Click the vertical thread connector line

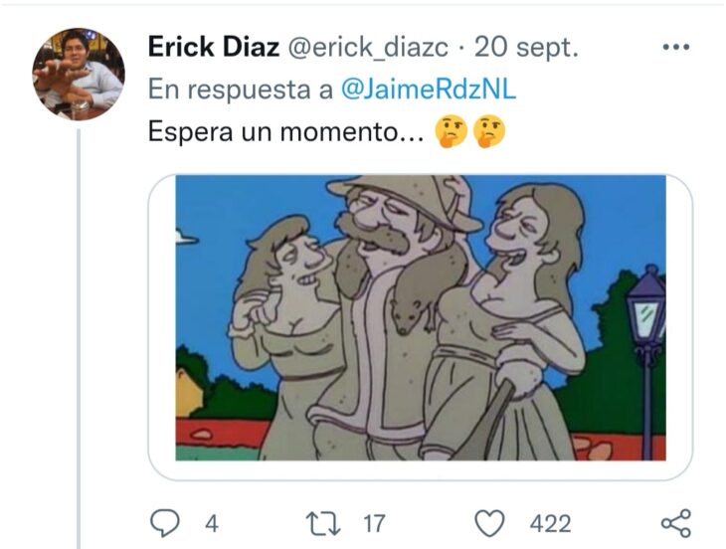click(x=79, y=339)
